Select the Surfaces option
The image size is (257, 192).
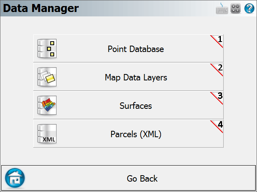(128, 105)
